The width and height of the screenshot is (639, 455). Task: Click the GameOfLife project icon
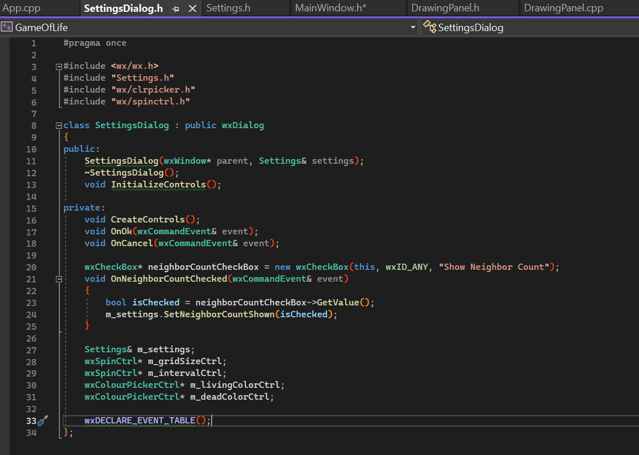click(x=7, y=27)
